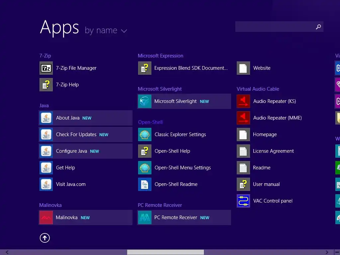Select the Microsoft Expression group header
The width and height of the screenshot is (340, 255).
point(160,56)
